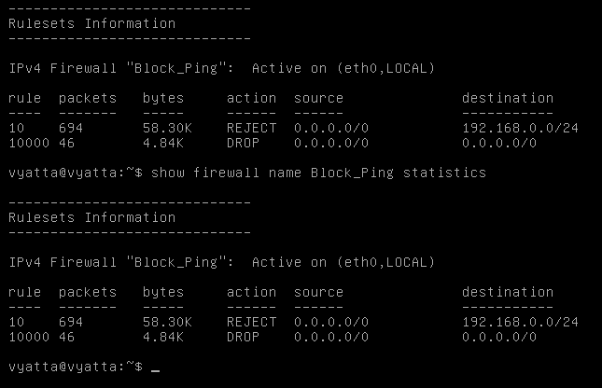Select REJECT action in the first statistics table
The height and width of the screenshot is (388, 602).
pos(251,128)
